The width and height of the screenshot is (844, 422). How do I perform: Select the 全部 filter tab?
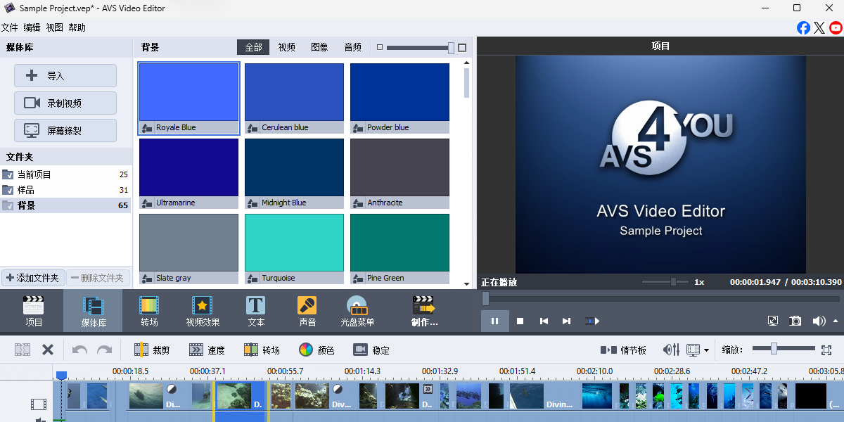[x=253, y=47]
